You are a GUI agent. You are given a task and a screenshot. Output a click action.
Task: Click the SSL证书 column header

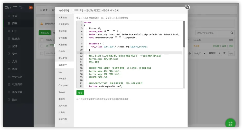(197, 40)
